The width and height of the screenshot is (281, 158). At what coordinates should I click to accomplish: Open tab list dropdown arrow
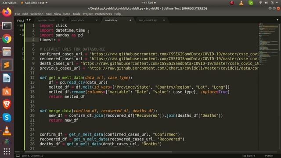(277, 20)
